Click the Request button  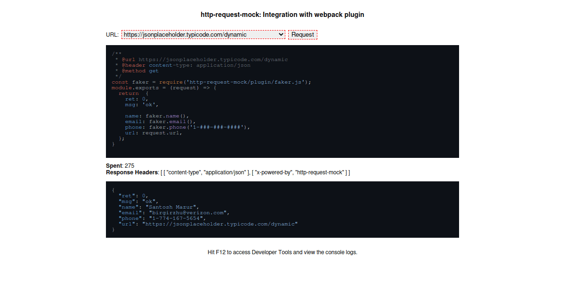tap(302, 34)
